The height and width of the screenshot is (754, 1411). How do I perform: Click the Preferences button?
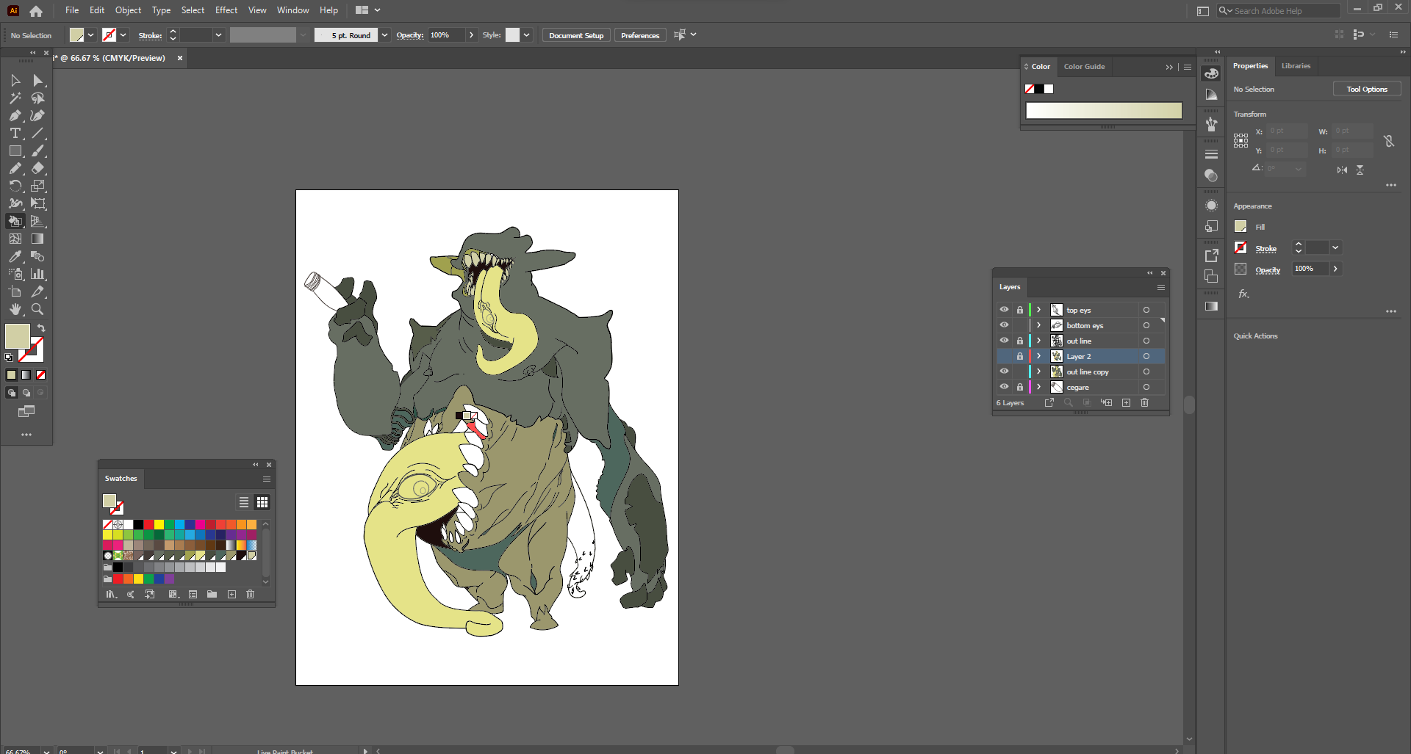click(x=640, y=35)
